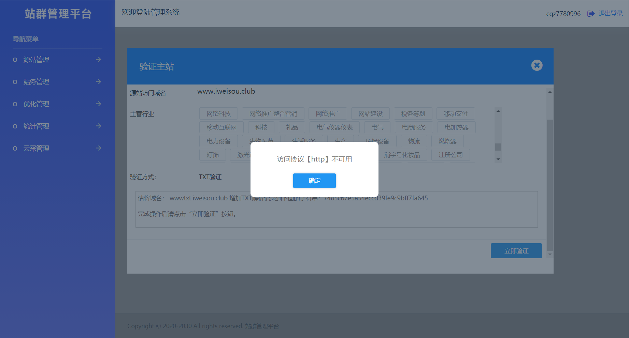629x338 pixels.
Task: Click the 确定 button in the alert
Action: tap(314, 181)
